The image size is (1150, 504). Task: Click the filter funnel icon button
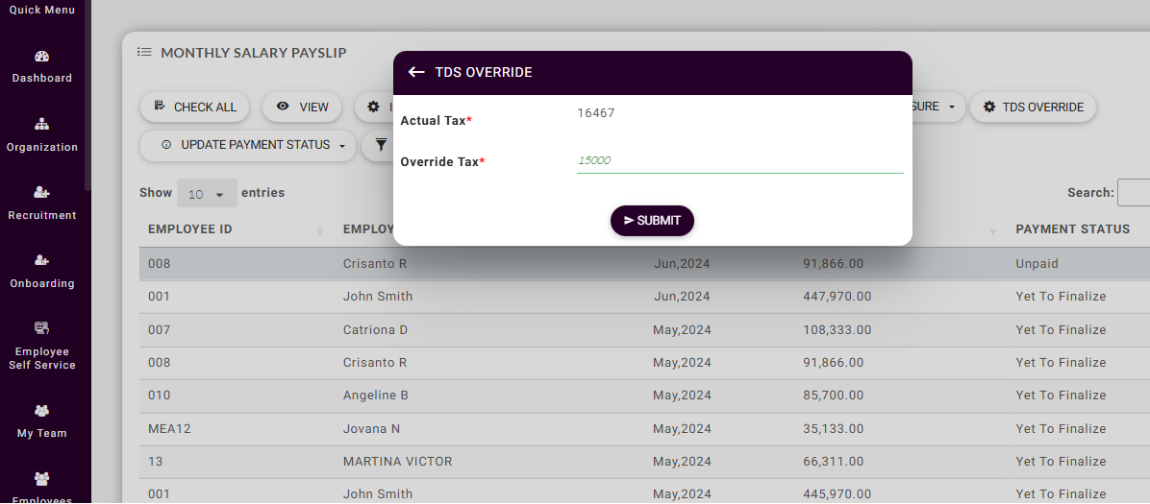click(381, 146)
